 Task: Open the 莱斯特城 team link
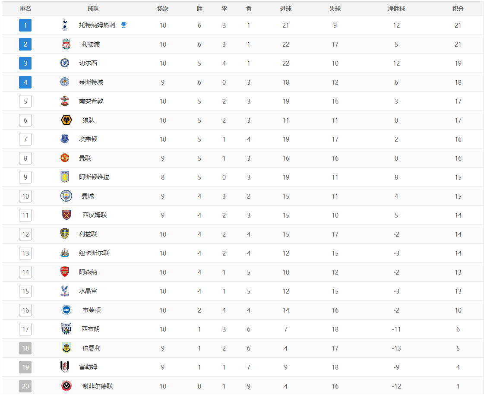point(91,82)
